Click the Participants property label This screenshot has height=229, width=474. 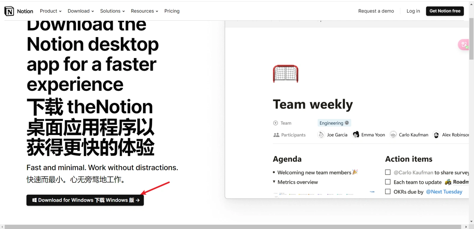coord(293,135)
